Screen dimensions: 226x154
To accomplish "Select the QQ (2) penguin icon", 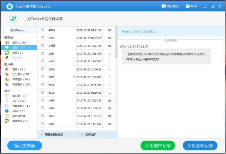I will tap(7, 58).
